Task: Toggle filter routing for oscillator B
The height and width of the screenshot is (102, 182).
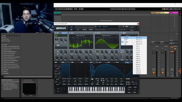Action: [121, 52]
